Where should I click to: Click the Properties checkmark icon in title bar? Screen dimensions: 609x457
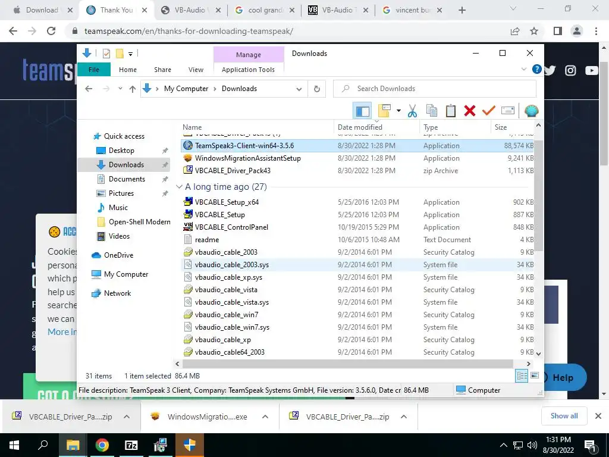pyautogui.click(x=106, y=54)
